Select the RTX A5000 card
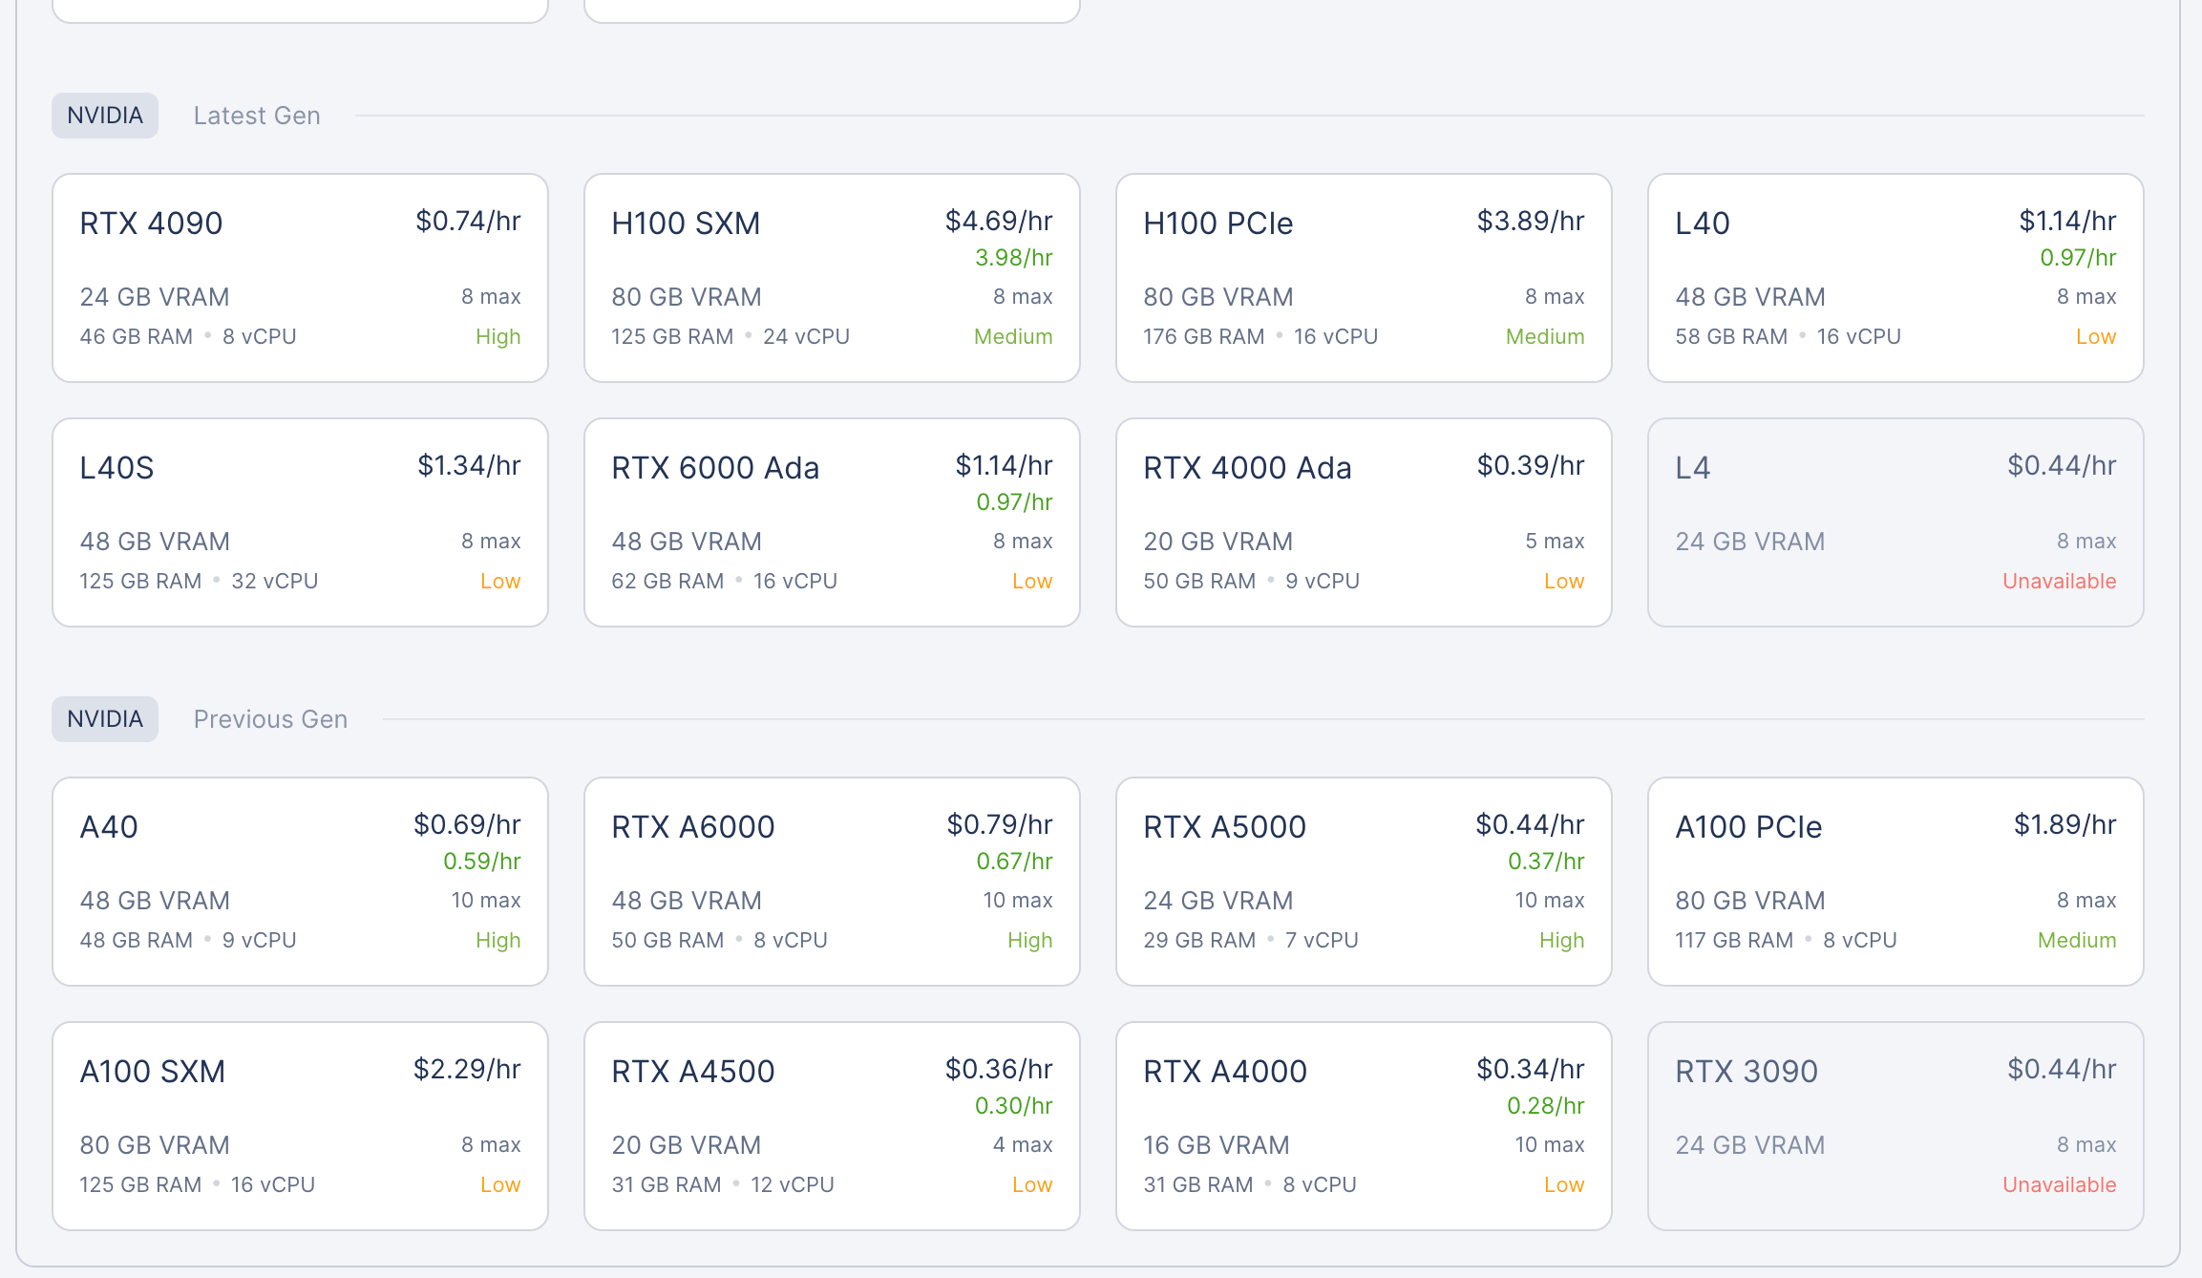This screenshot has width=2202, height=1278. click(1363, 881)
